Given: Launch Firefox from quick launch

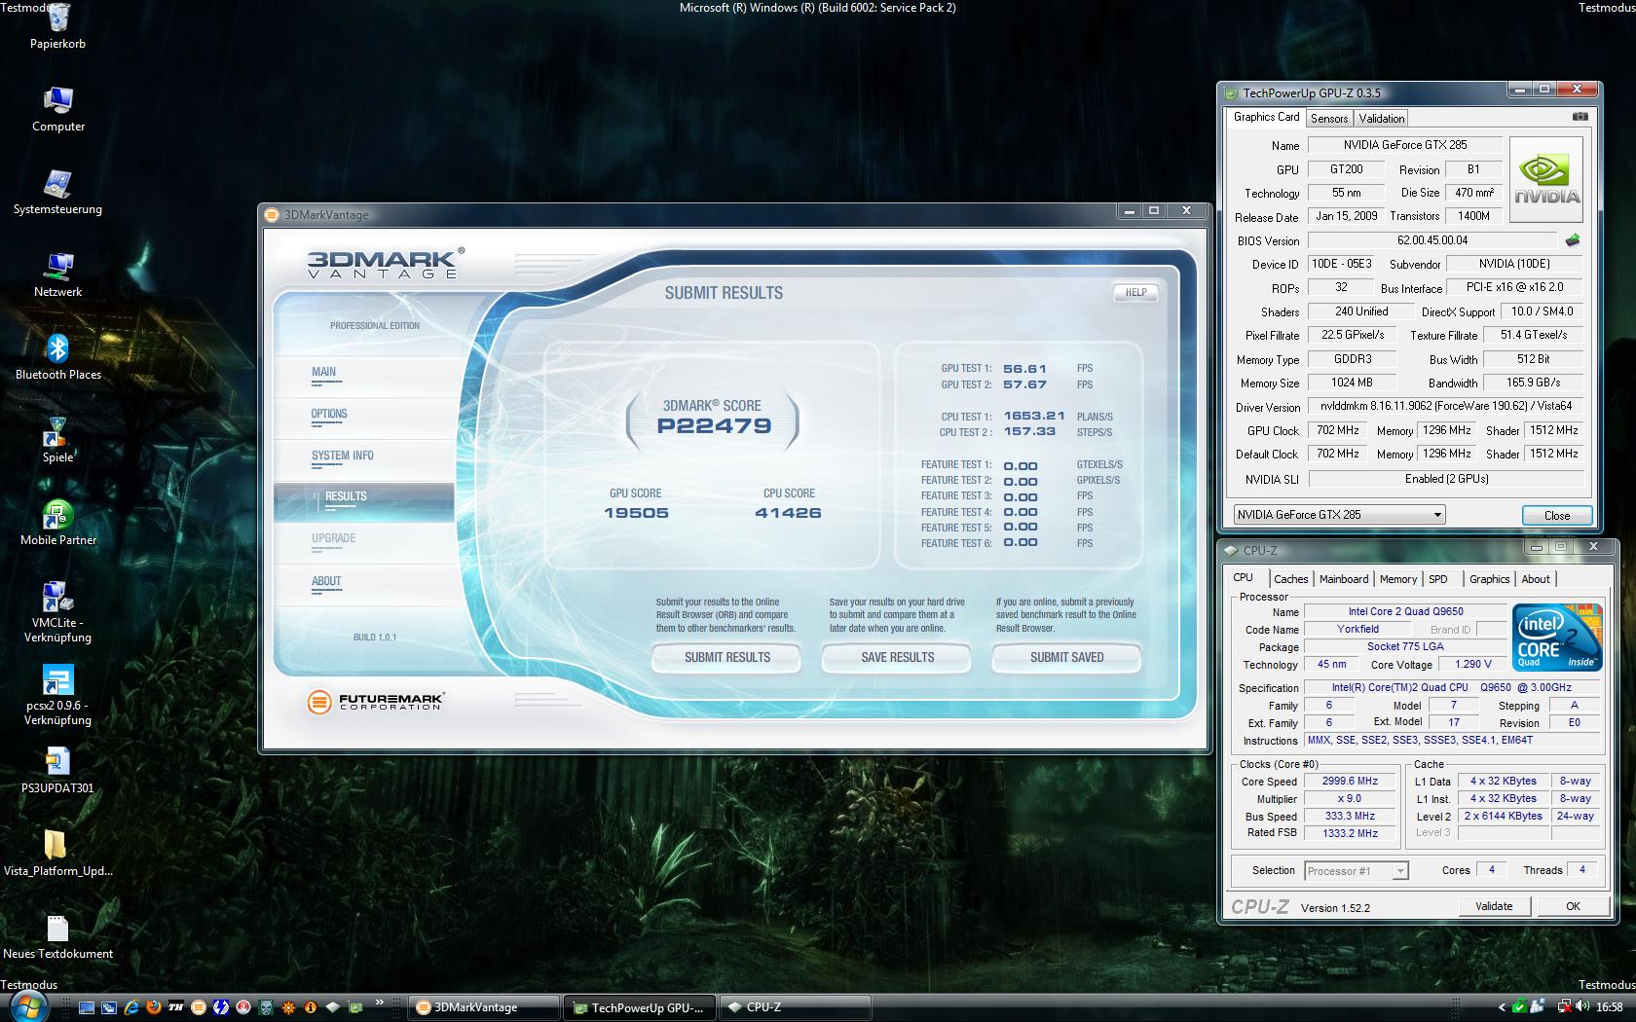Looking at the screenshot, I should tap(154, 1007).
